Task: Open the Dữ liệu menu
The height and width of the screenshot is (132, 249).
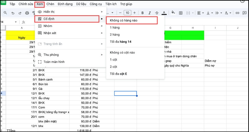Action: (81, 4)
